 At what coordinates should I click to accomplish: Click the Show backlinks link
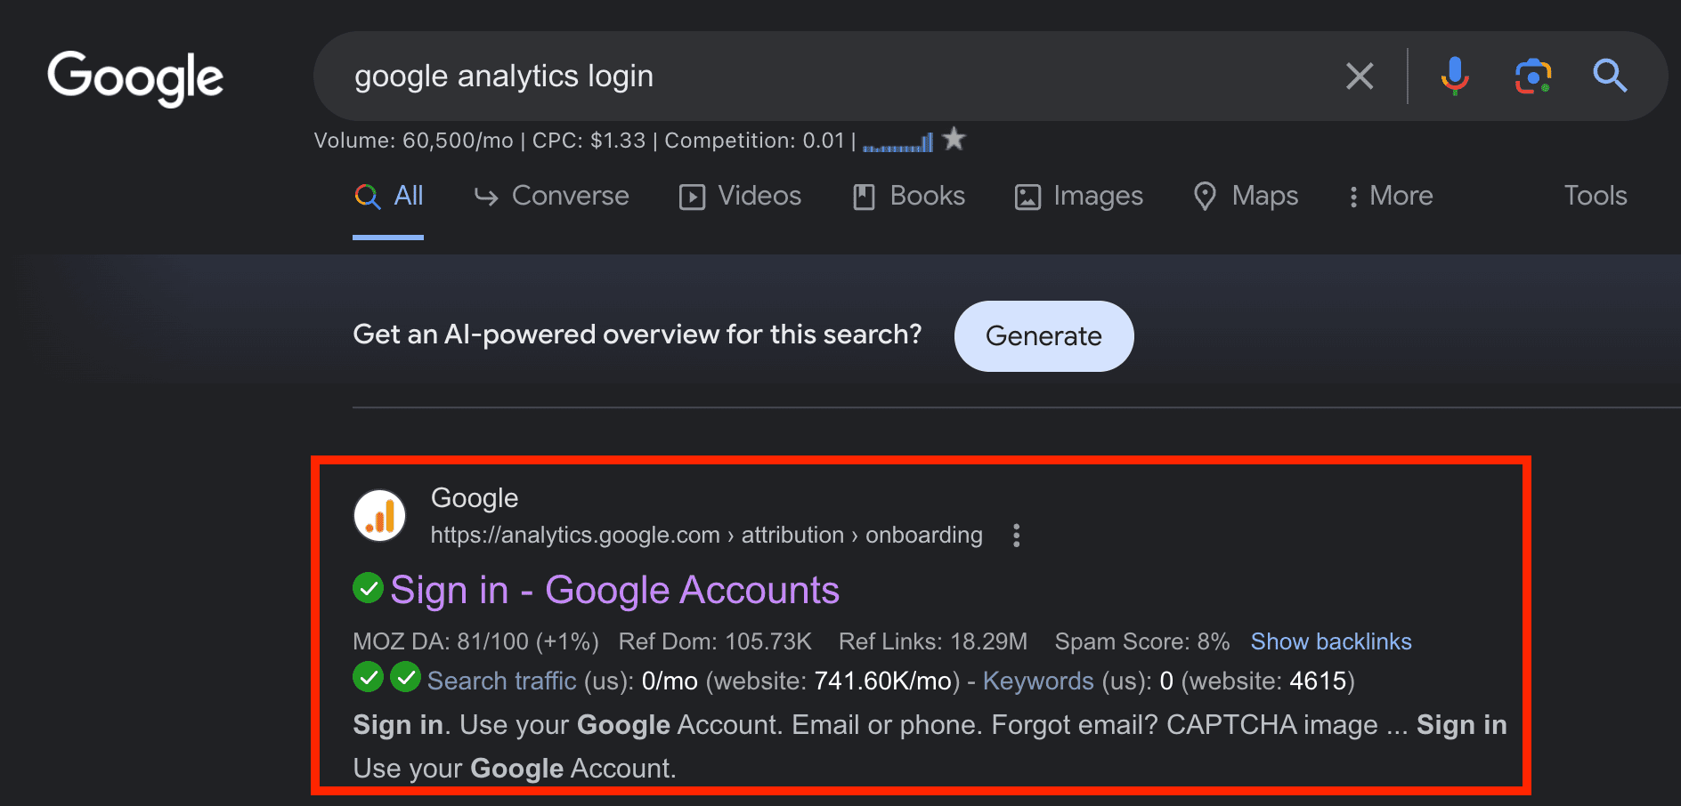coord(1331,641)
